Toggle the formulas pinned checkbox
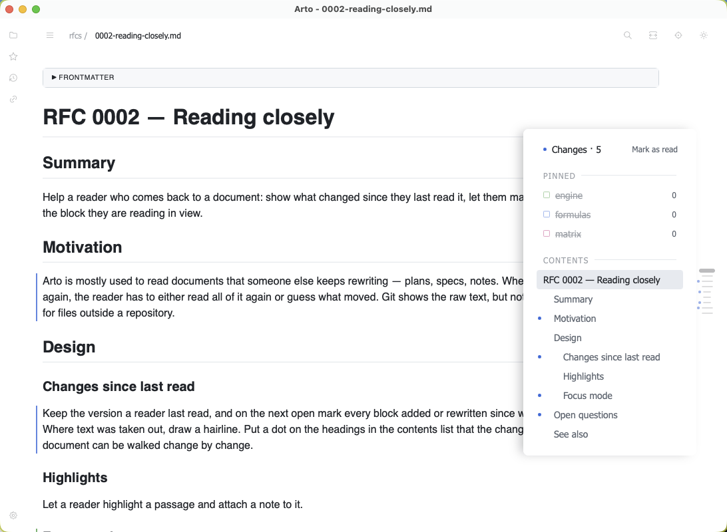The height and width of the screenshot is (532, 727). tap(547, 214)
